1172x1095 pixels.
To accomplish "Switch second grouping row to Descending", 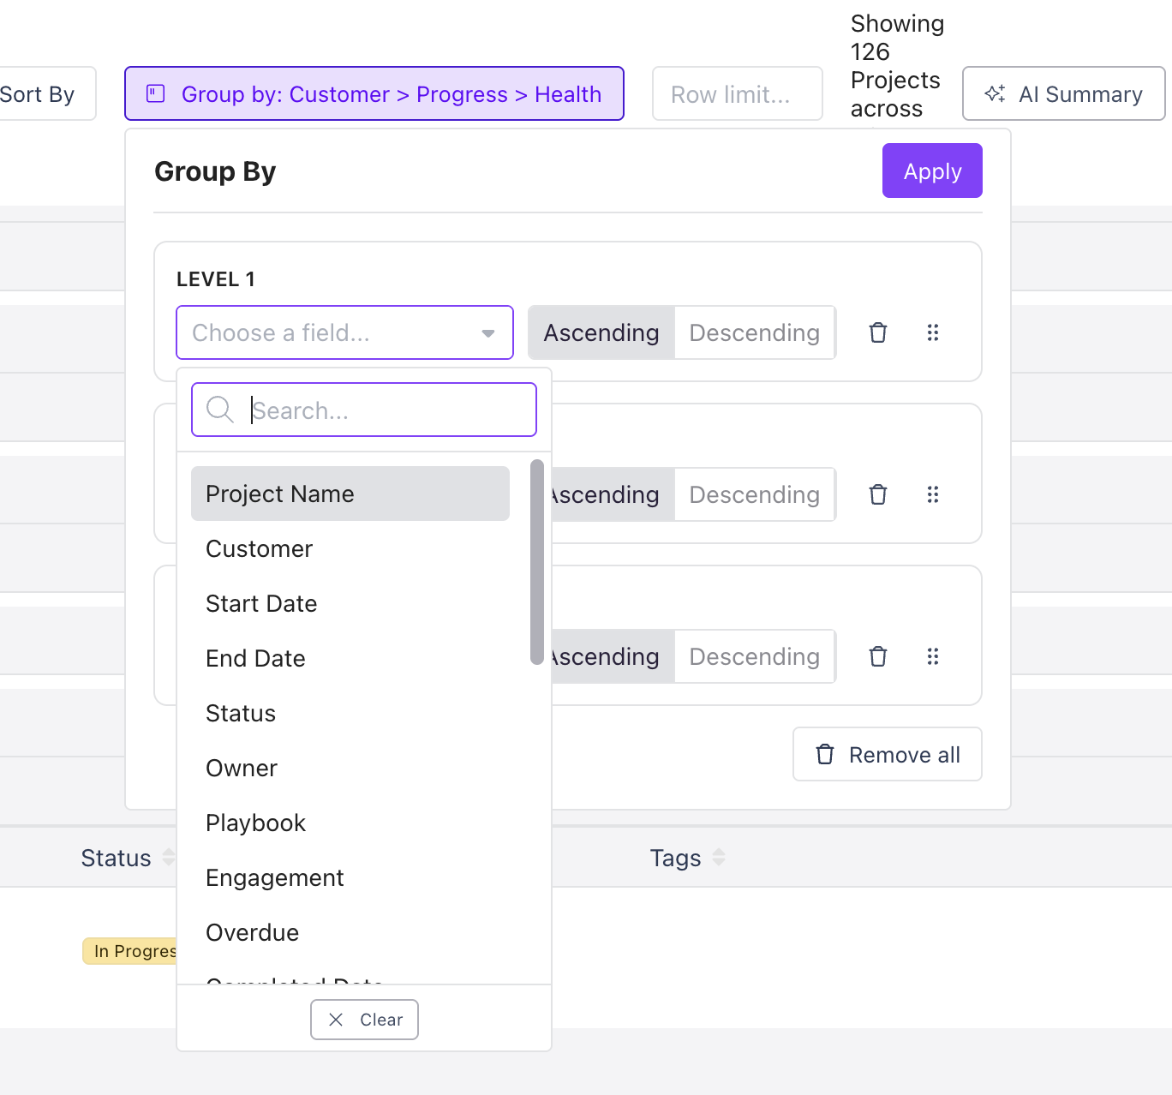I will 754,494.
